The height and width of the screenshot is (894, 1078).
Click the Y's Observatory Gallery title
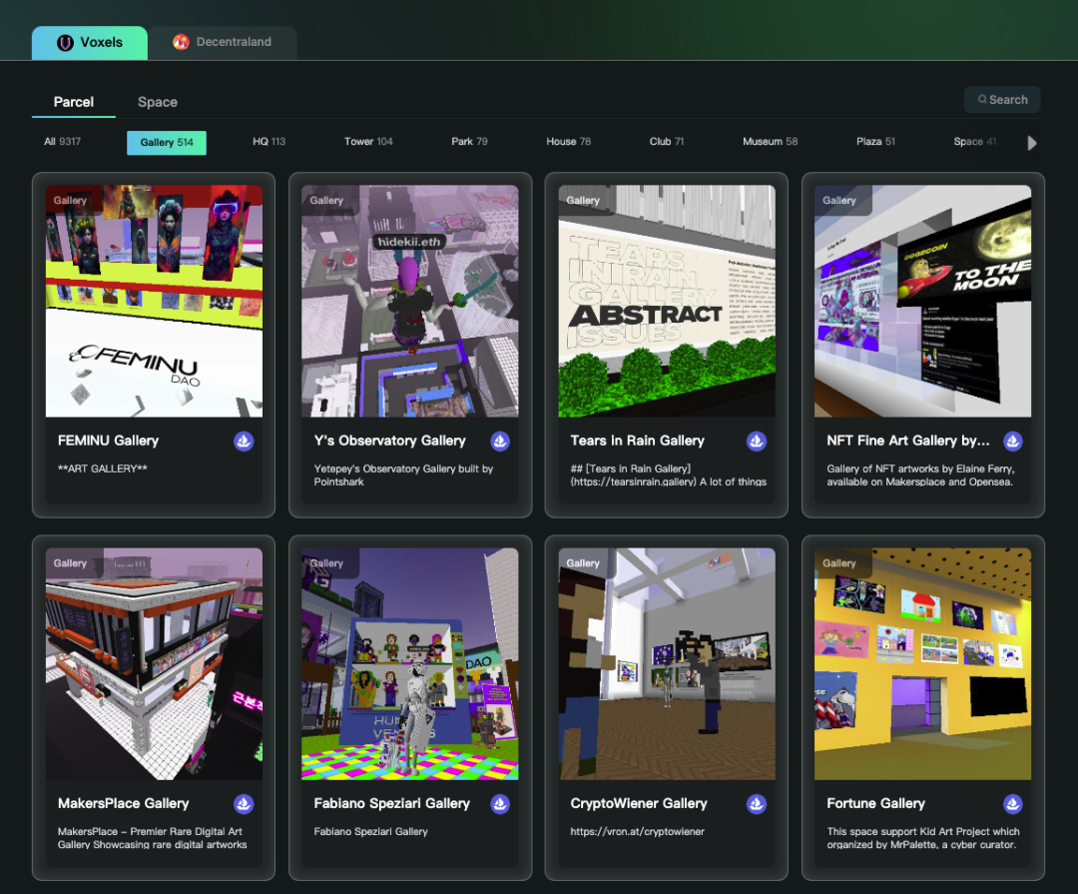pos(390,441)
